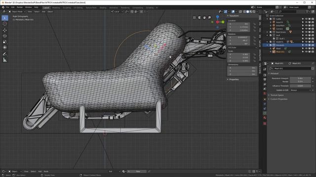This screenshot has height=177, width=316.
Task: Collapse the Gaffer collection tree
Action: point(268,19)
